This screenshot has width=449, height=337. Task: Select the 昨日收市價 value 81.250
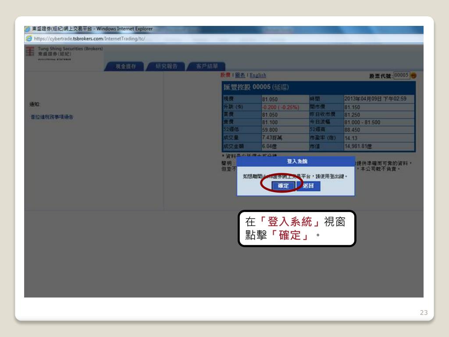point(352,115)
